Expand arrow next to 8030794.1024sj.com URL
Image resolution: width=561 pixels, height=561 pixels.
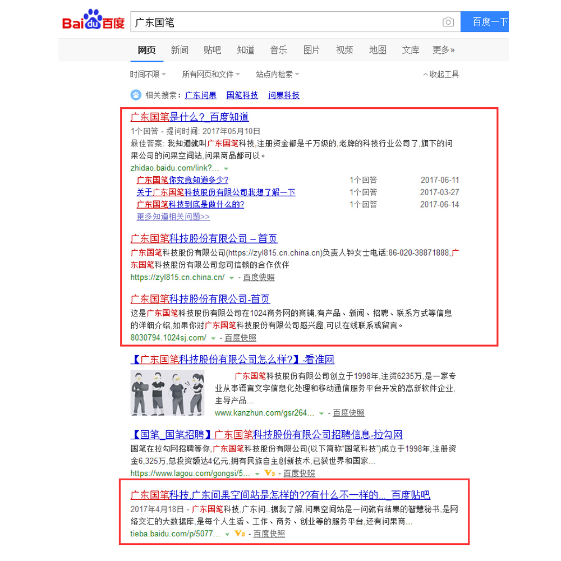tap(213, 338)
